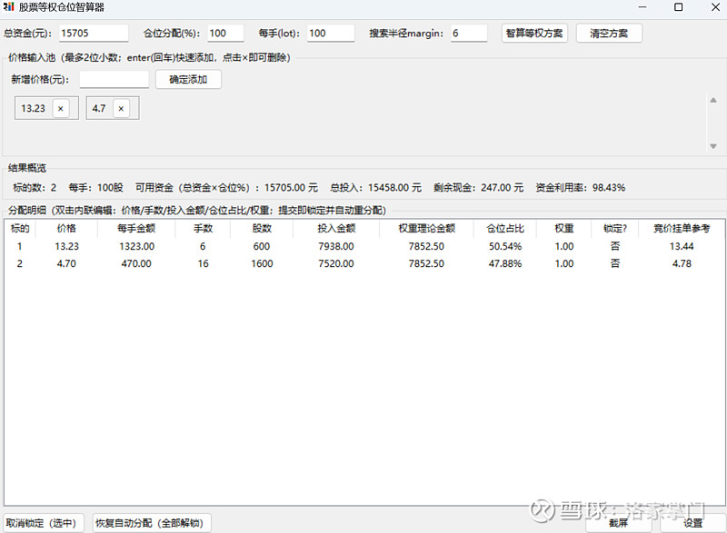Select 竞价挂单参考 cell 13.44

coord(682,246)
